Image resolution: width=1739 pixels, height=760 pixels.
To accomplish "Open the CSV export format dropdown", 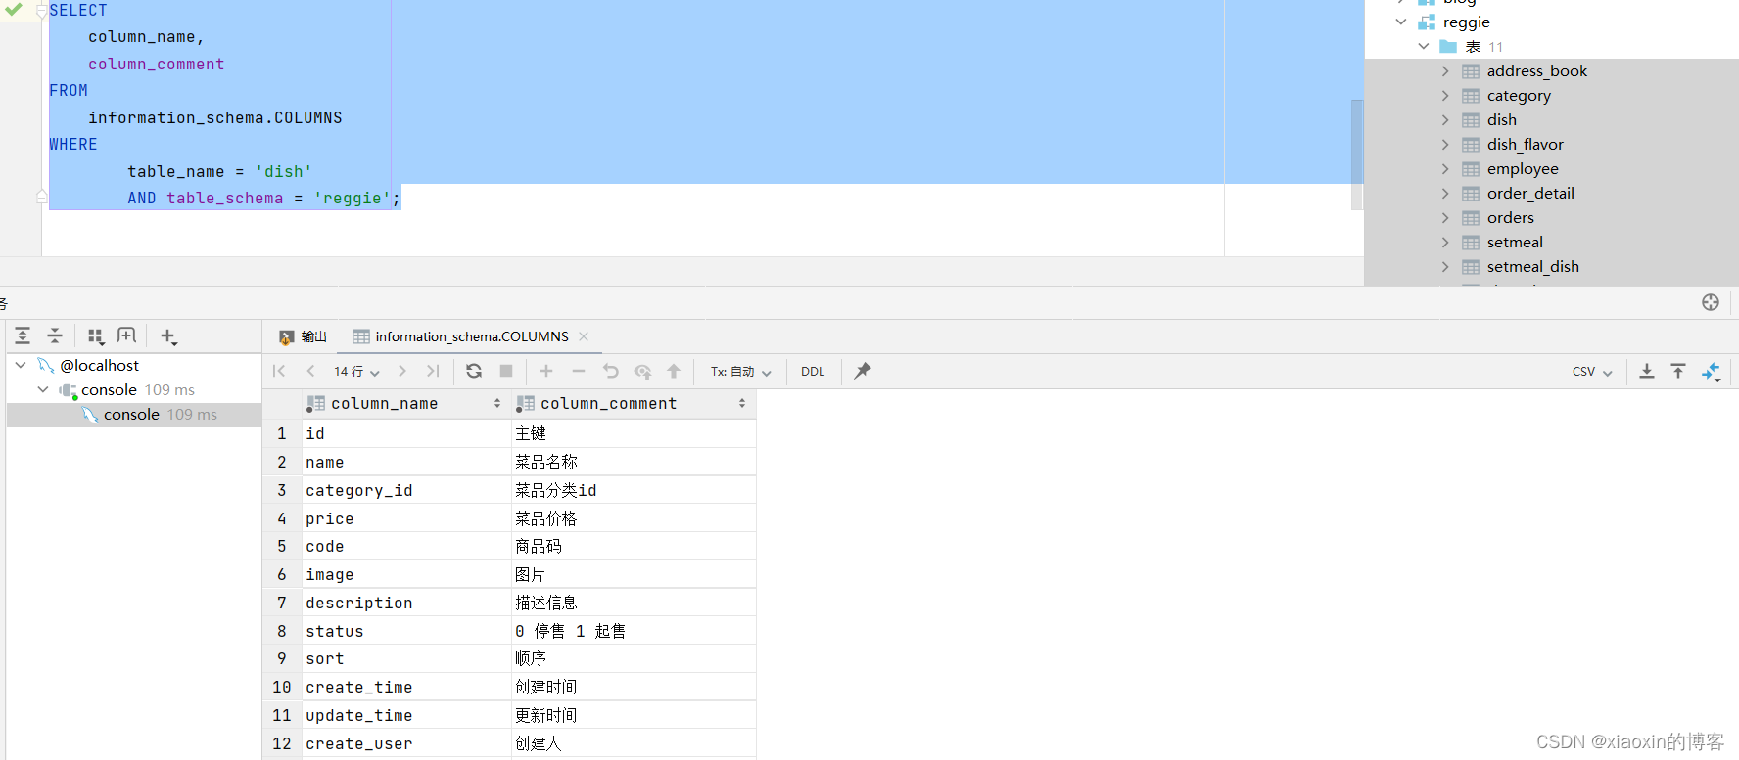I will pos(1592,372).
